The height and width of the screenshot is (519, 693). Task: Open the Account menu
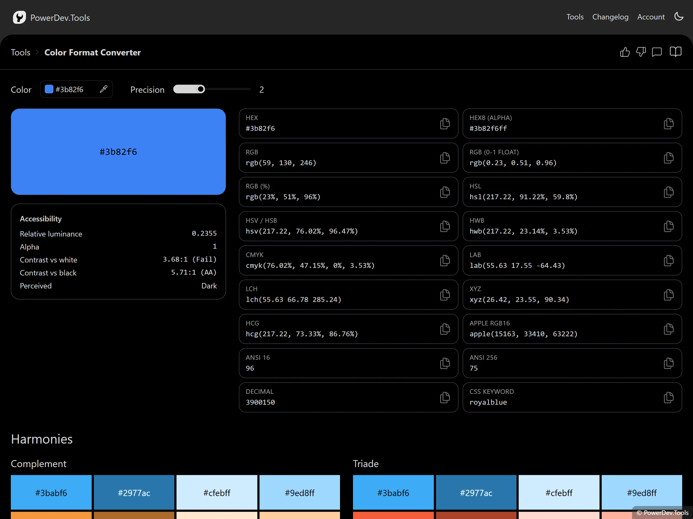[x=651, y=17]
